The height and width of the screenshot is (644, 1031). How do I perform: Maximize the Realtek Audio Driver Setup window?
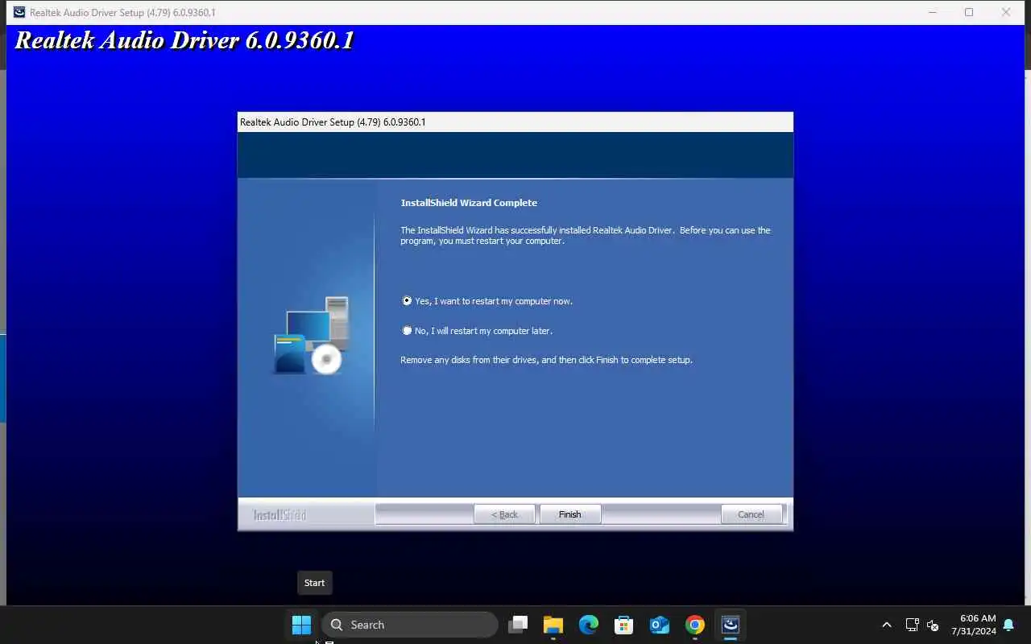969,12
